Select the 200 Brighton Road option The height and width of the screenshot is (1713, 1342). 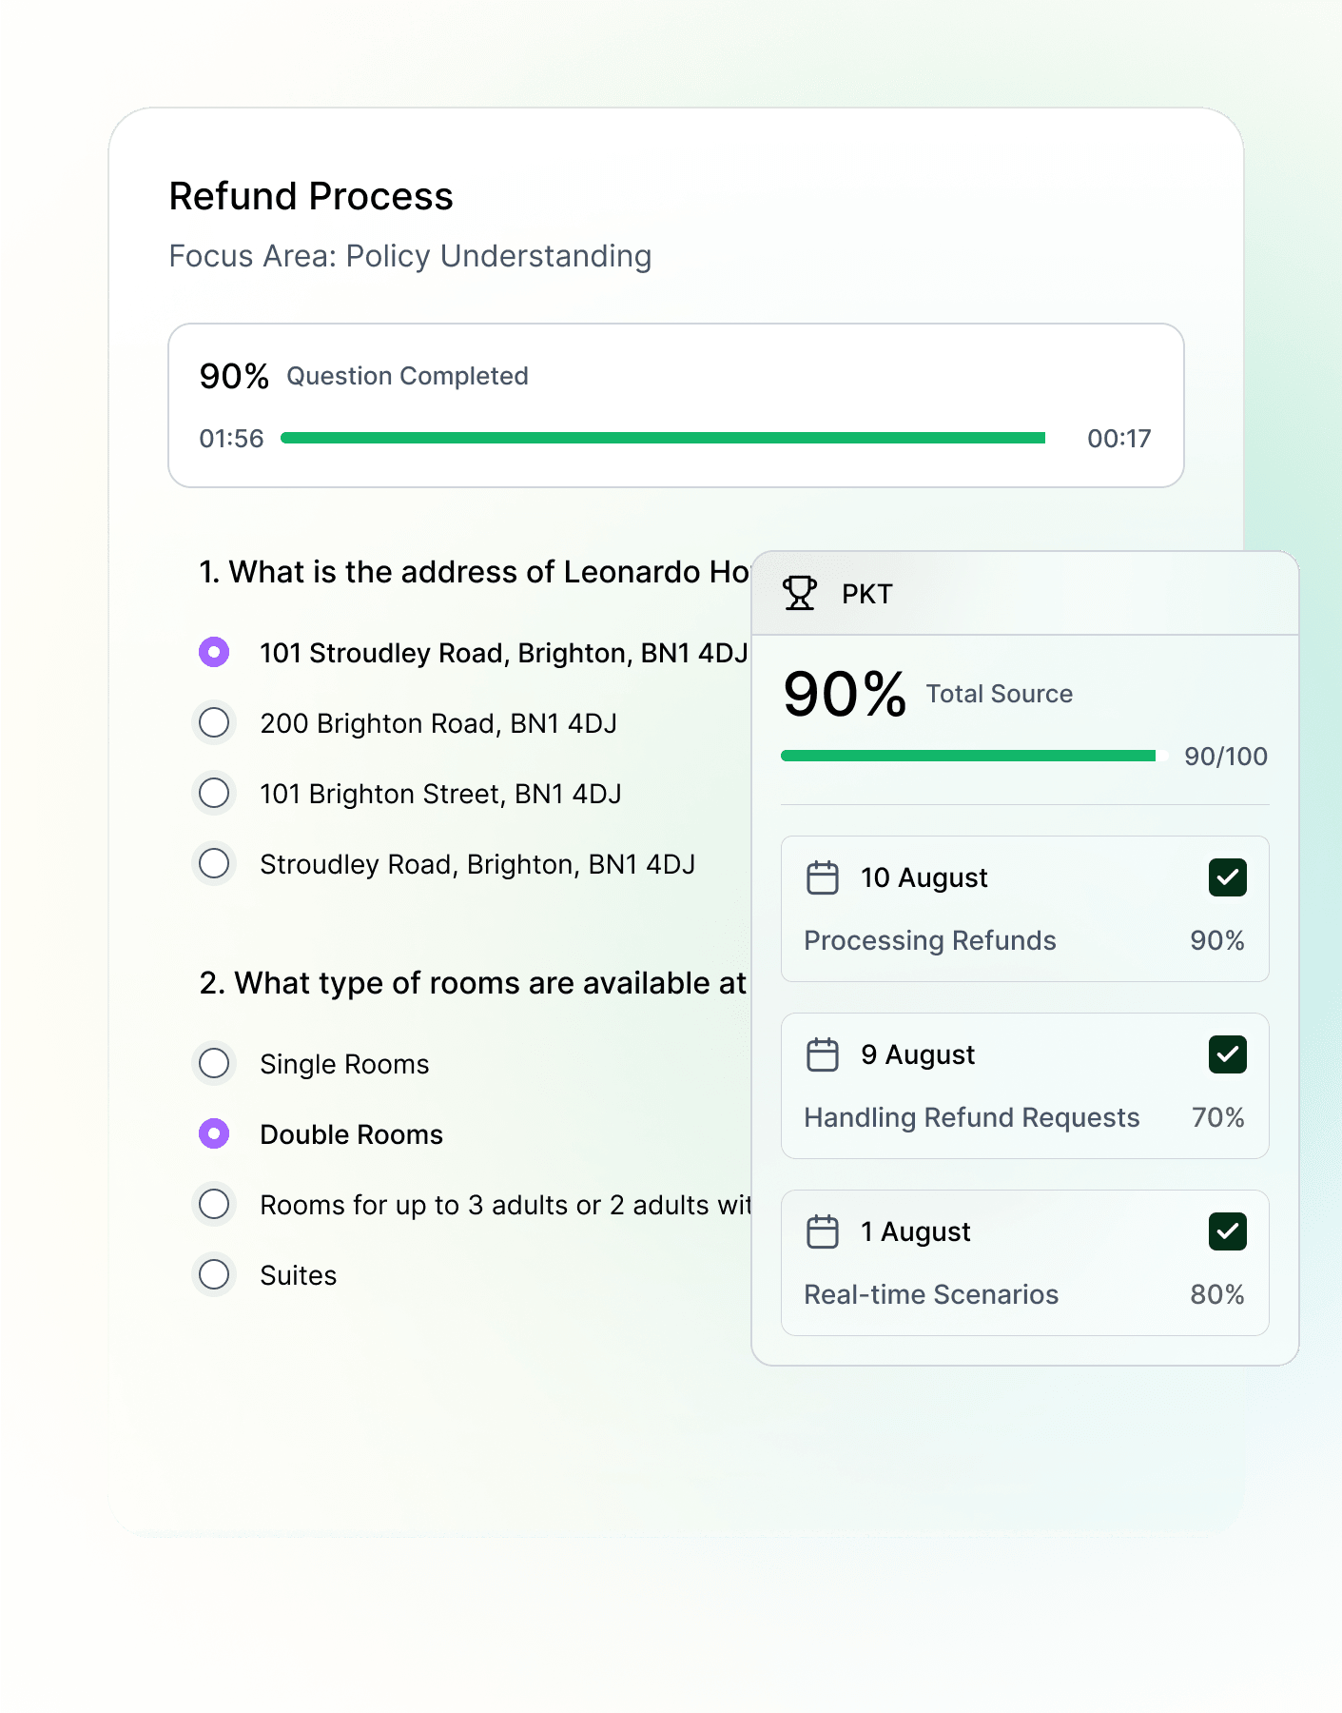click(x=214, y=722)
